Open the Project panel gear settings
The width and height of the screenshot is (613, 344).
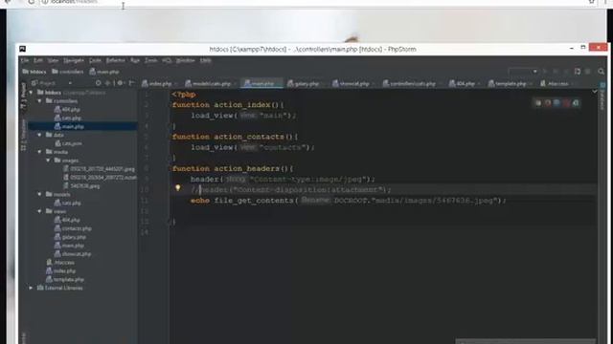coord(121,83)
